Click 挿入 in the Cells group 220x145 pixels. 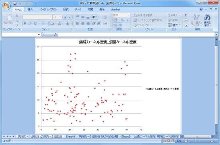(x=174, y=15)
